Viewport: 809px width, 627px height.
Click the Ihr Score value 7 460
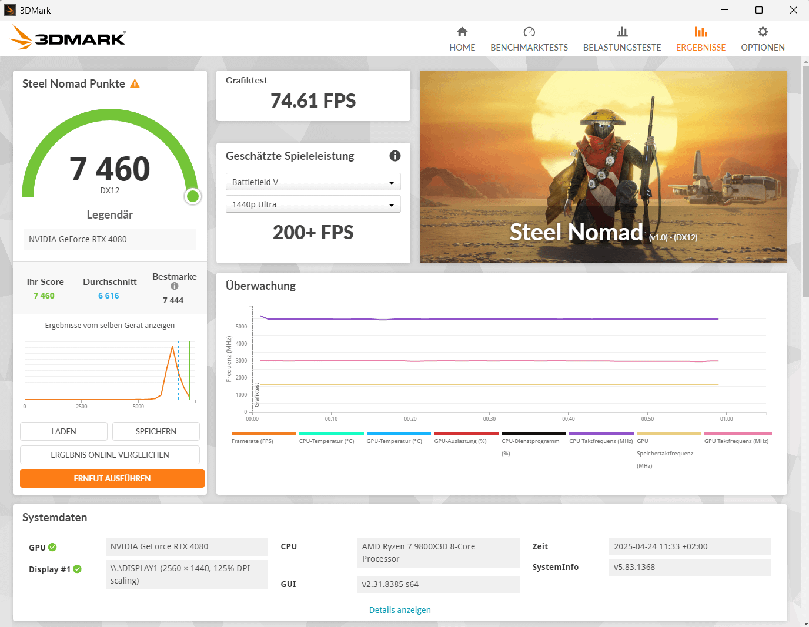click(44, 296)
